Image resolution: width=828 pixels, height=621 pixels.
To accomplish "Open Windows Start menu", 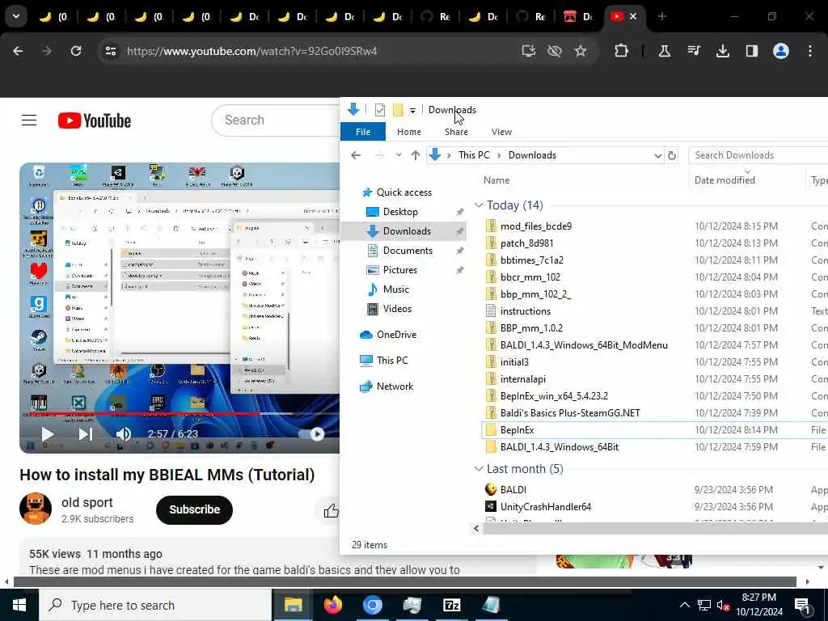I will 19,605.
